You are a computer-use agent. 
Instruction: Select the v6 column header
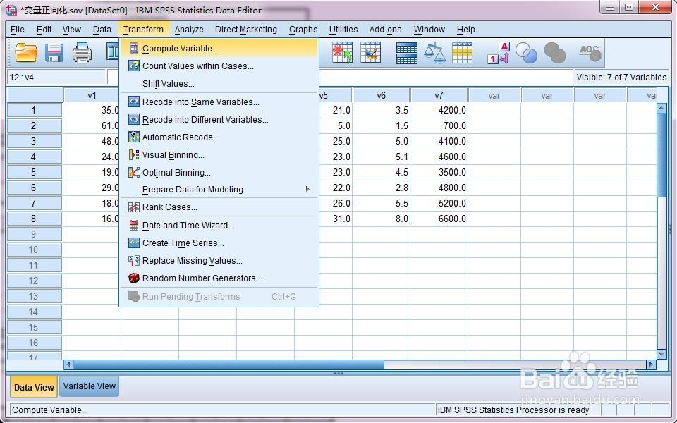point(382,95)
